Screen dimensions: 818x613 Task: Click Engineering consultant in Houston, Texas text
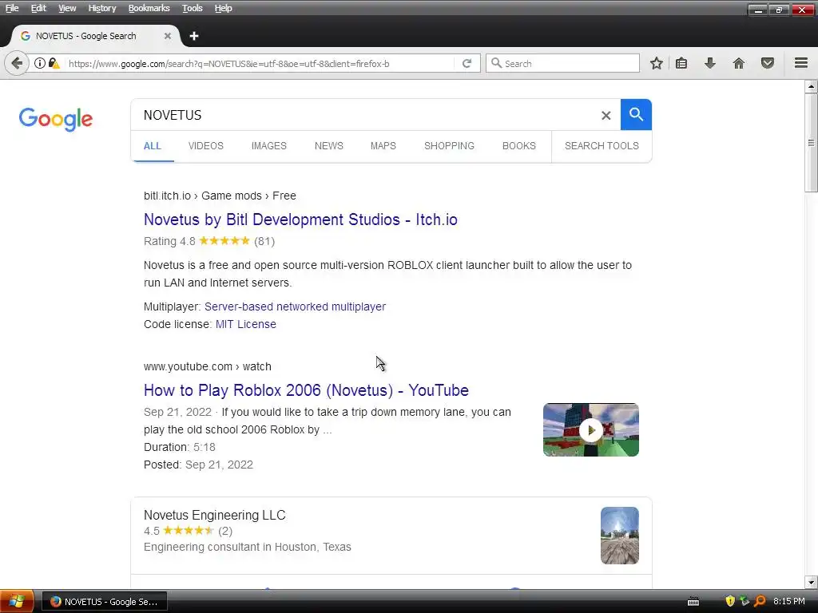[x=248, y=547]
